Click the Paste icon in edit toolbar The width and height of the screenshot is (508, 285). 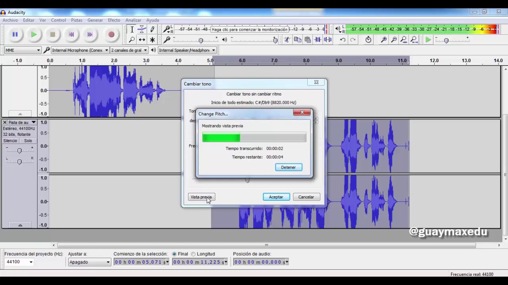point(308,40)
